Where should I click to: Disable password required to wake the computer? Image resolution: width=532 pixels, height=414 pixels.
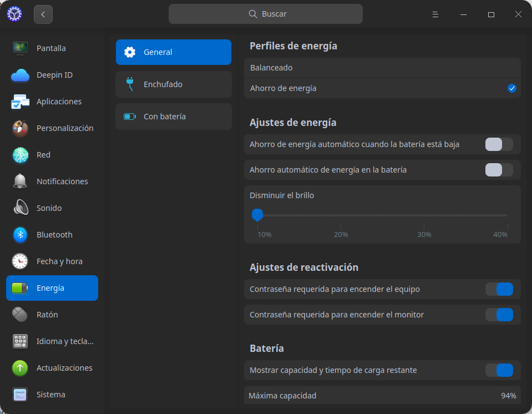click(x=499, y=289)
